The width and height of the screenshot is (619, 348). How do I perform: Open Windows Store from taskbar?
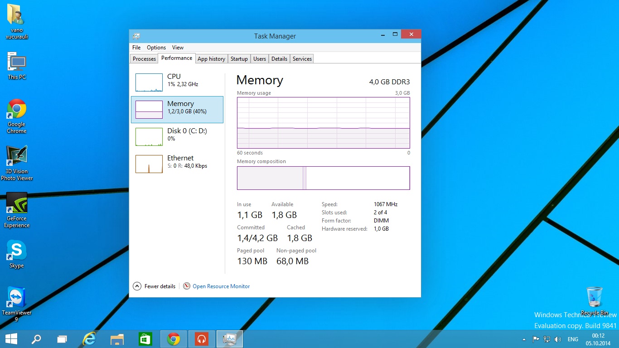pos(145,339)
